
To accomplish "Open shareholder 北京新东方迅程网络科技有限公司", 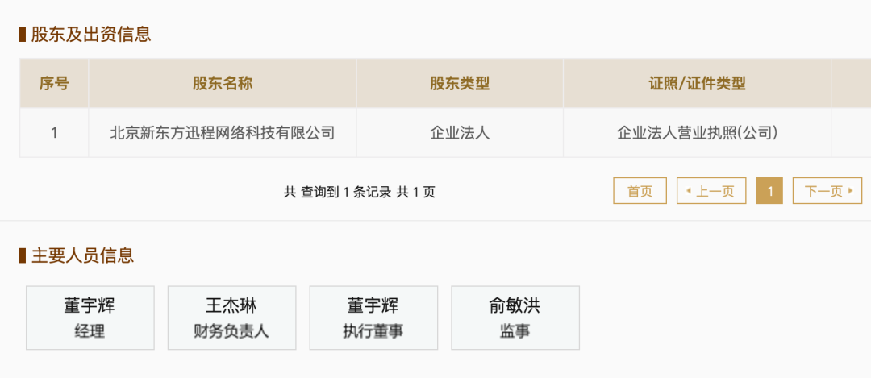I will click(x=222, y=133).
